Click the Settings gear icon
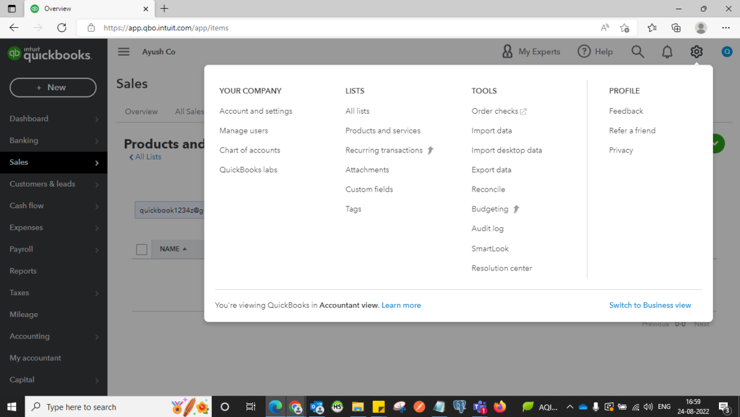Screen dimensions: 740x417 point(696,52)
